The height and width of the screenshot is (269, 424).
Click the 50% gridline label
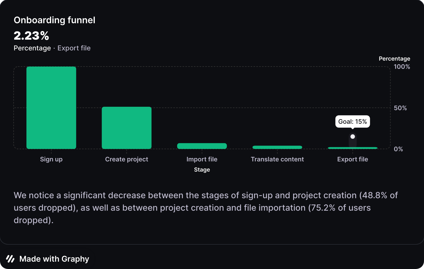(x=400, y=108)
